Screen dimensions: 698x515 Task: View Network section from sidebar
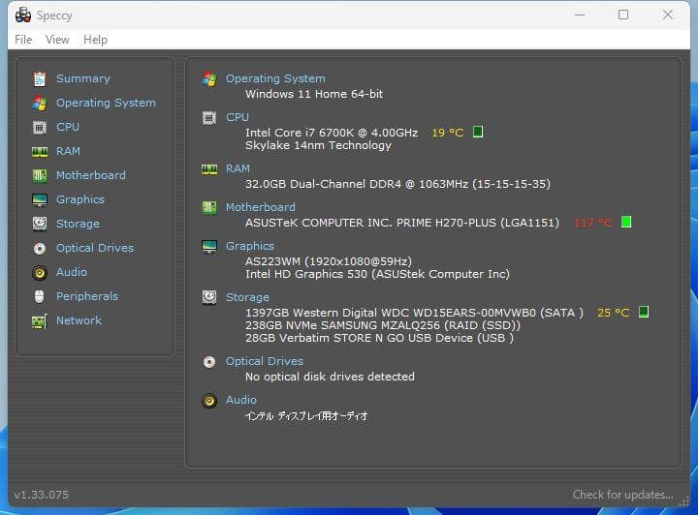point(79,320)
